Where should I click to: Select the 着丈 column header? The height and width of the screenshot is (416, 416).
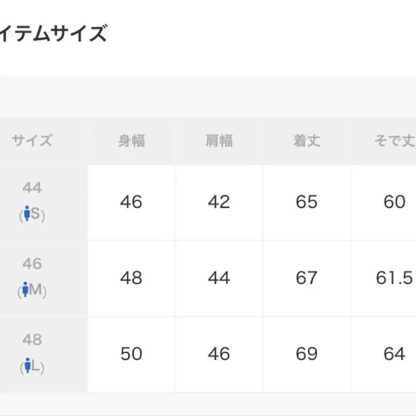[x=307, y=141]
